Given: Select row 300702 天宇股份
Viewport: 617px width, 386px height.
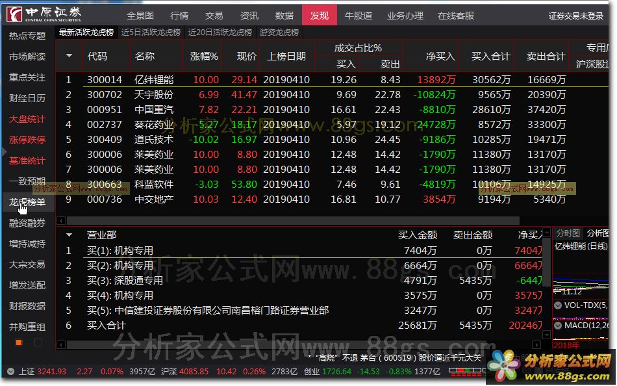Looking at the screenshot, I should pyautogui.click(x=332, y=94).
